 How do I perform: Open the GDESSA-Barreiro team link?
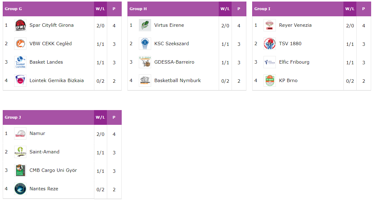coord(174,62)
